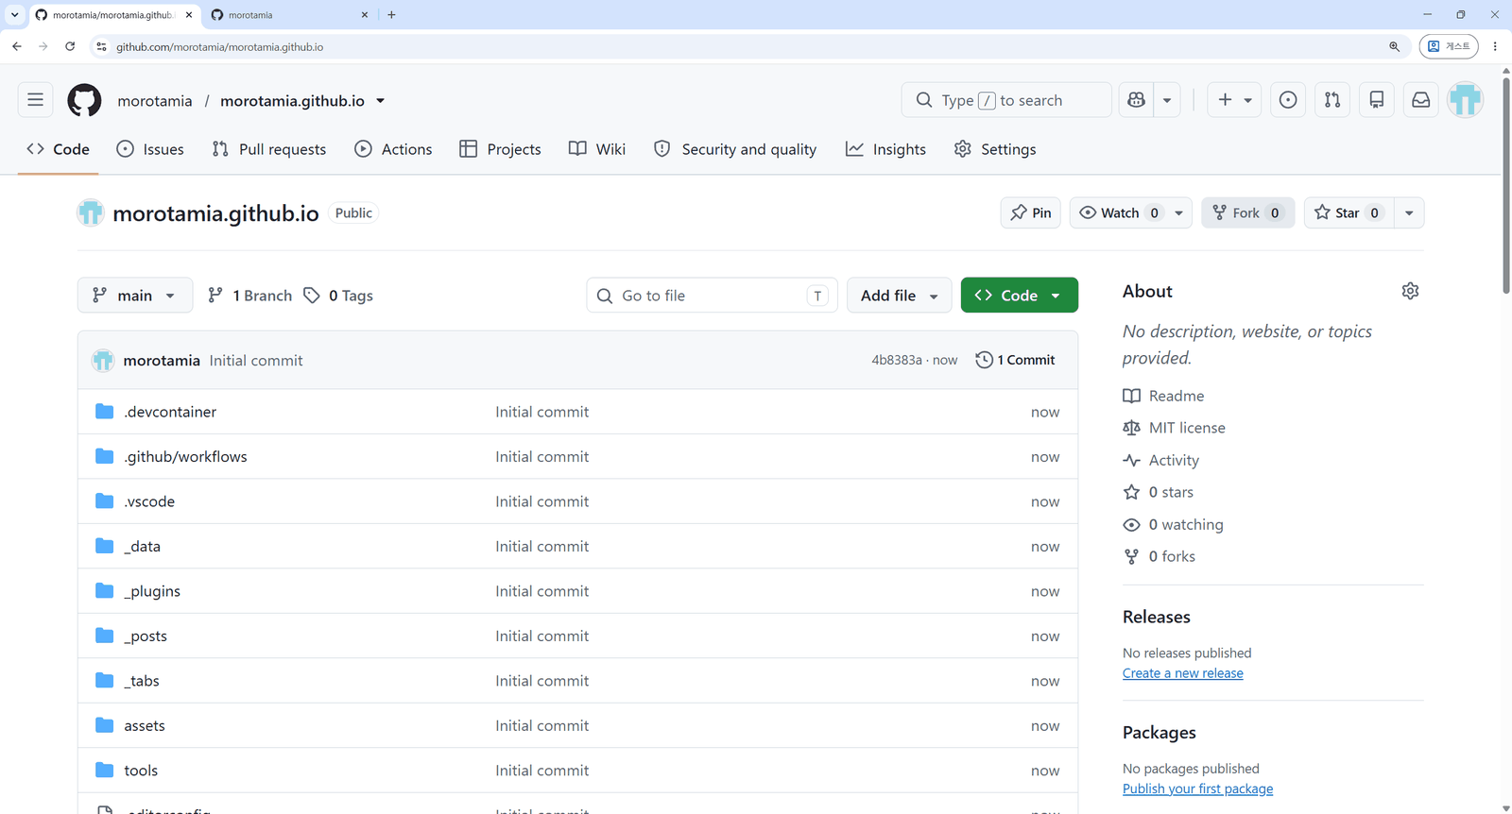
Task: Click the morotamia avatar in the commit row
Action: [103, 360]
